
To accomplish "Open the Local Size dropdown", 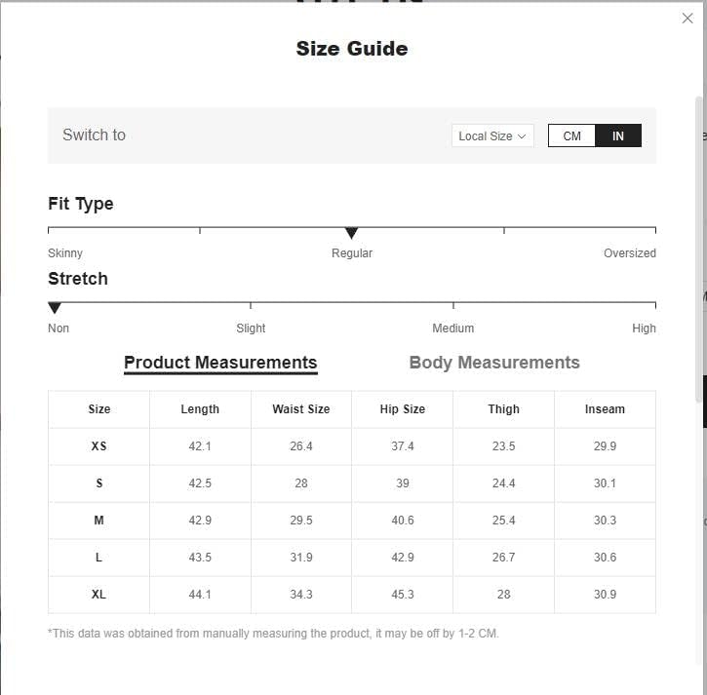I will tap(492, 135).
